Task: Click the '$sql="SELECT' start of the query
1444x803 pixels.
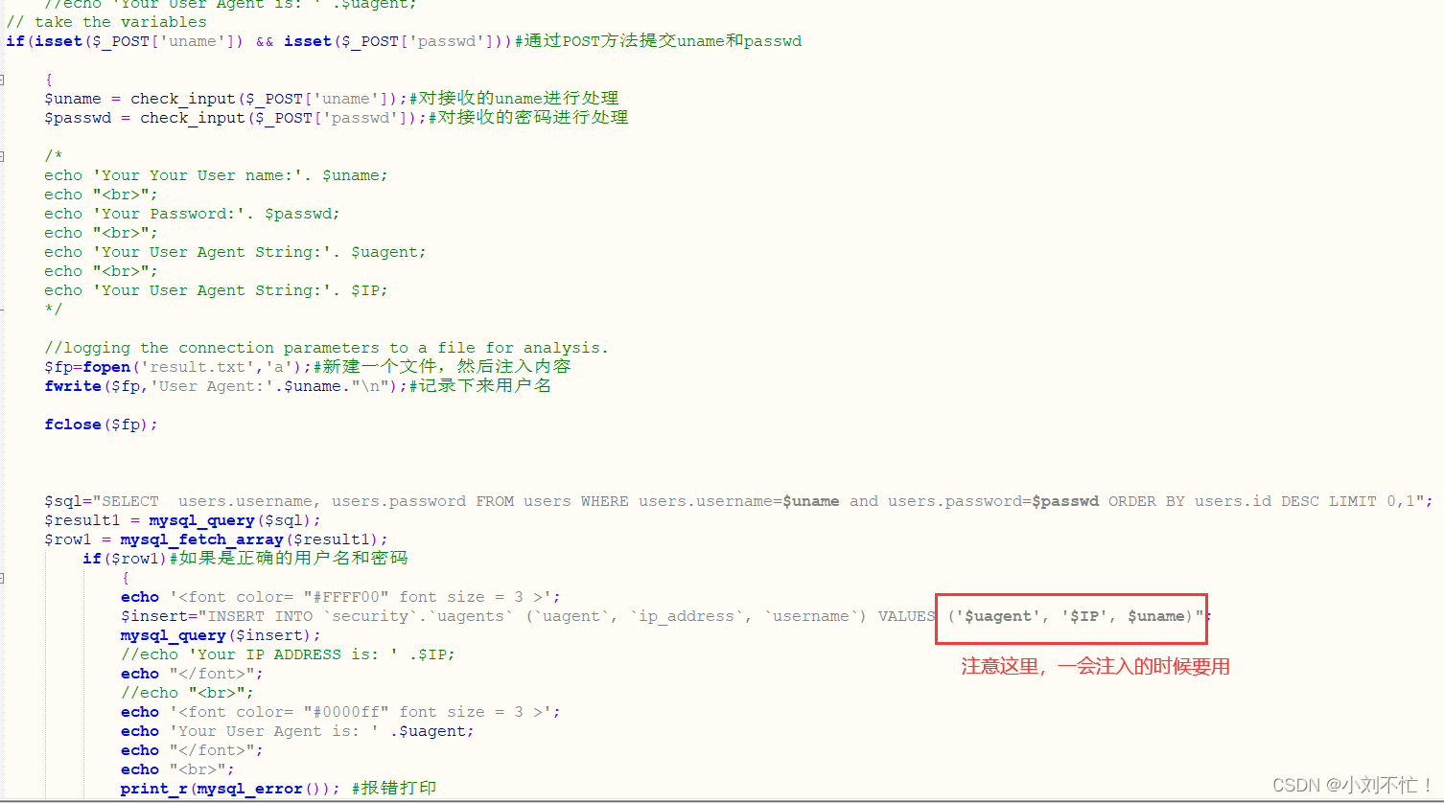Action: tap(102, 501)
